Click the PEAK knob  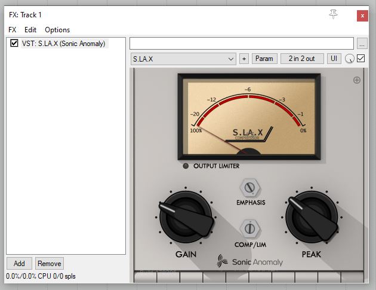tap(312, 218)
